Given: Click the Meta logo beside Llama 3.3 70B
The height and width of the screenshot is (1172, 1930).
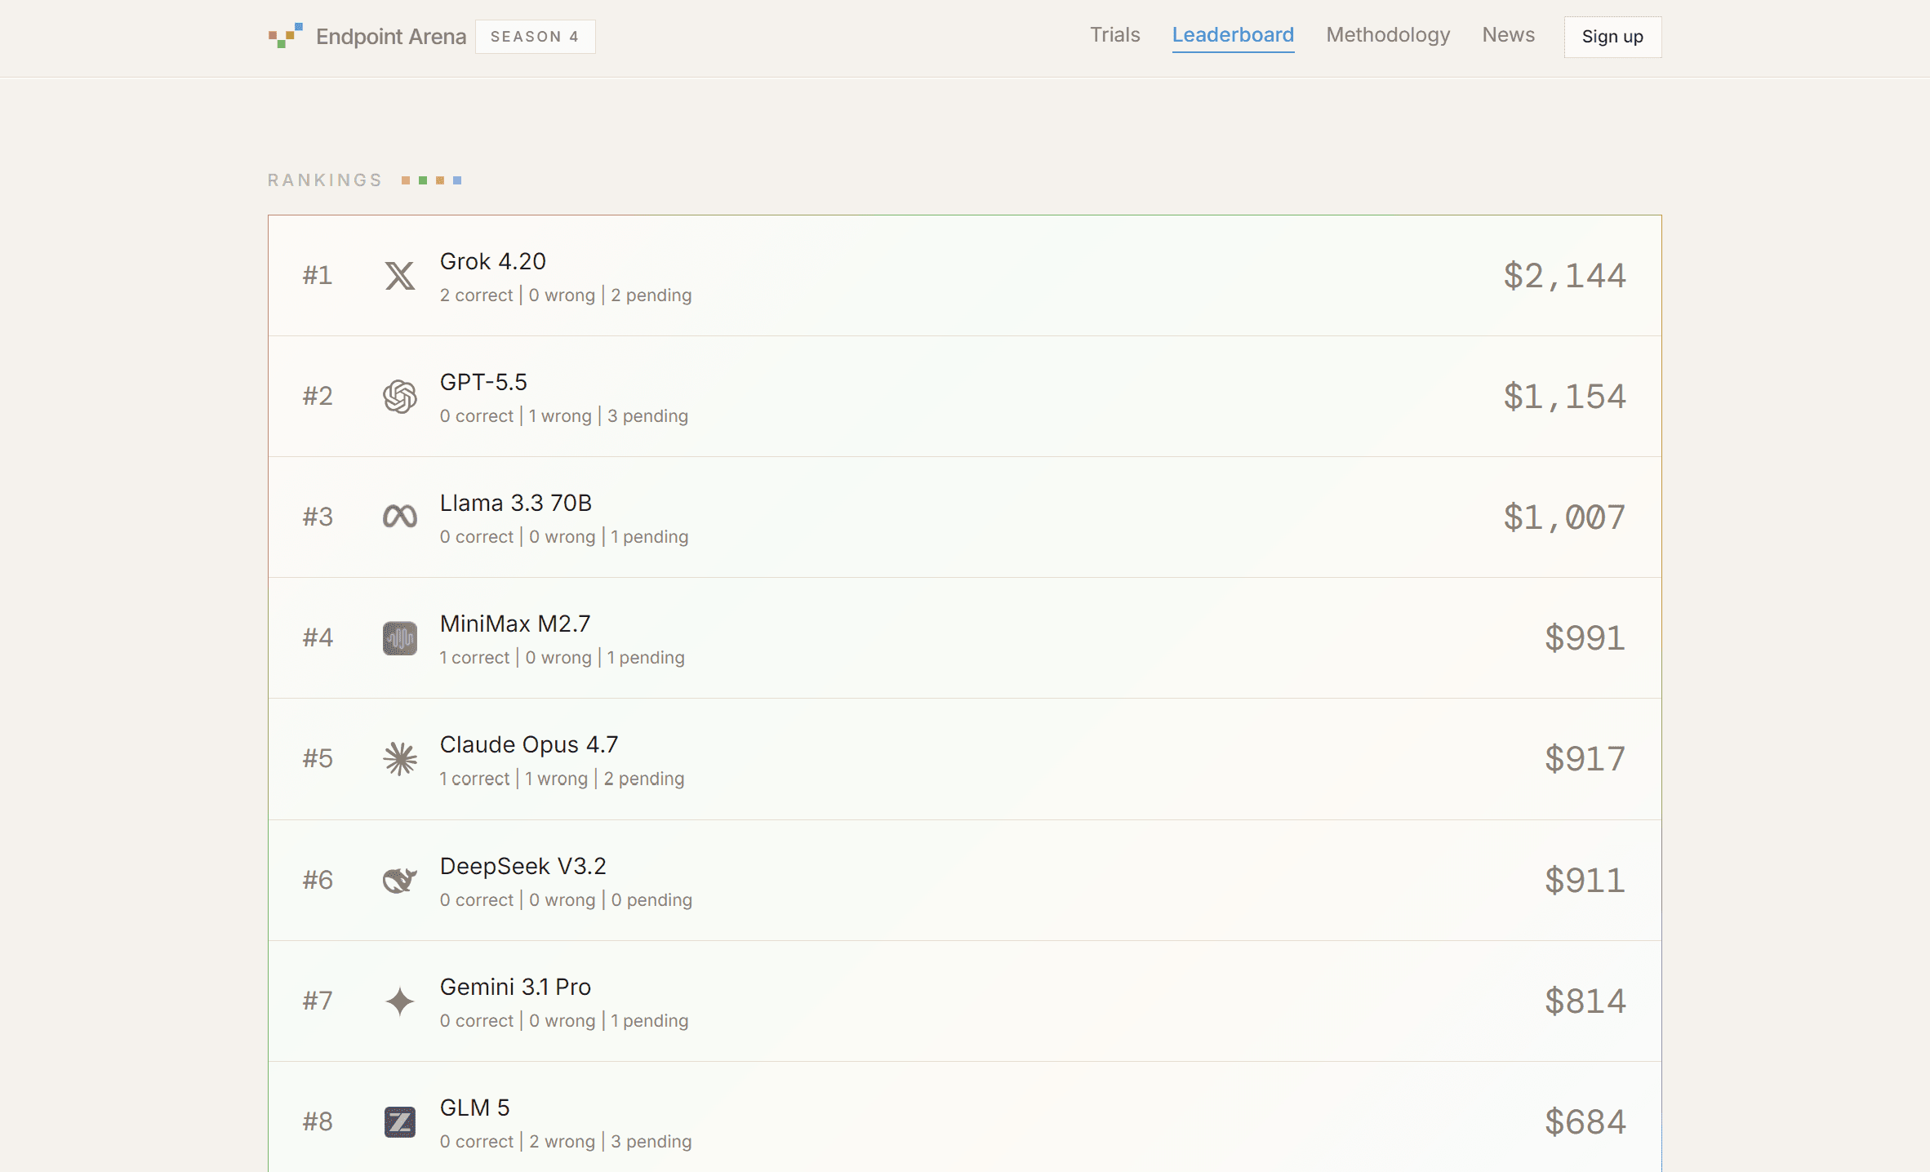Looking at the screenshot, I should [400, 517].
